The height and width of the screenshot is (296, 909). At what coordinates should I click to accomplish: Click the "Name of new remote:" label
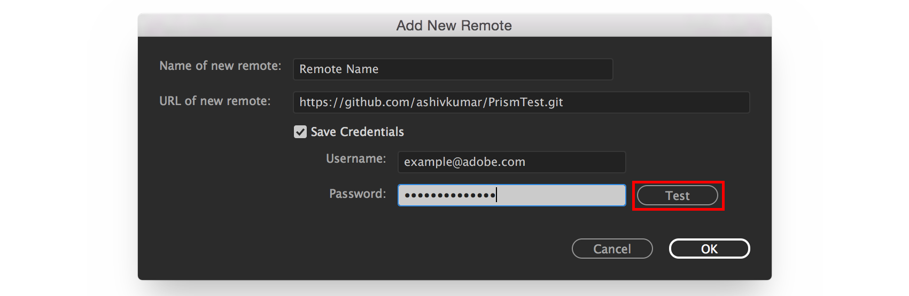coord(220,66)
